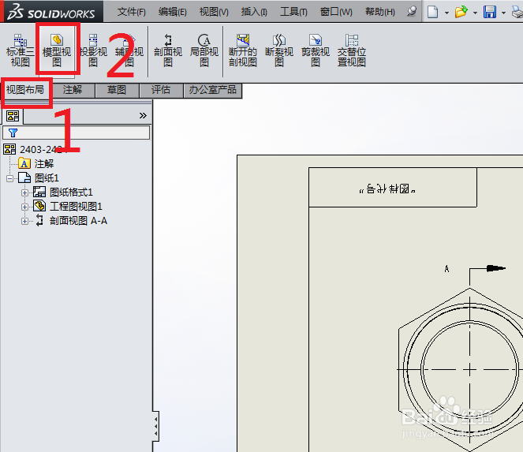Image resolution: width=523 pixels, height=452 pixels.
Task: Switch to the 办公室产品 tab
Action: (212, 90)
